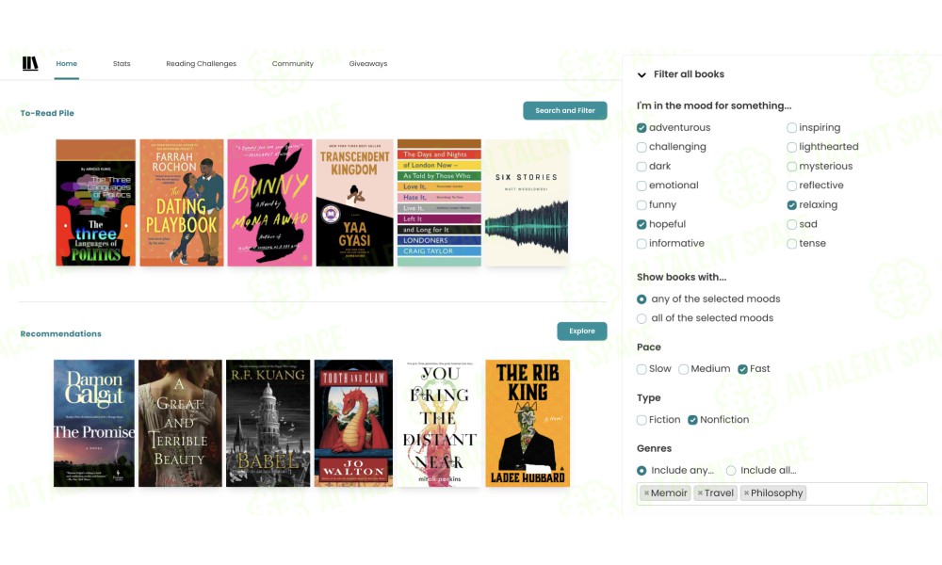942x565 pixels.
Task: Open The Three Languages of Politics cover
Action: click(95, 203)
